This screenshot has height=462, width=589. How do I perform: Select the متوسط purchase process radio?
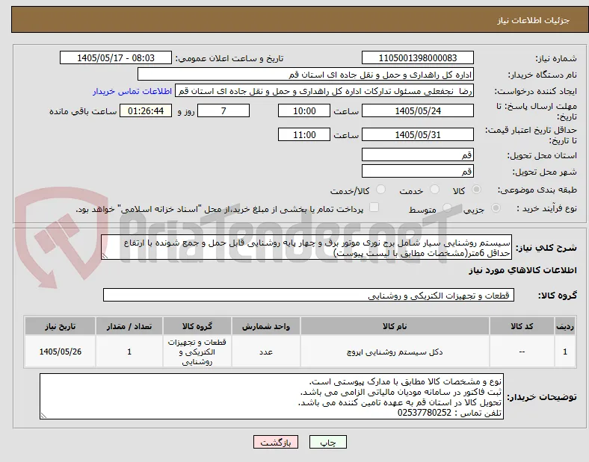pos(447,207)
